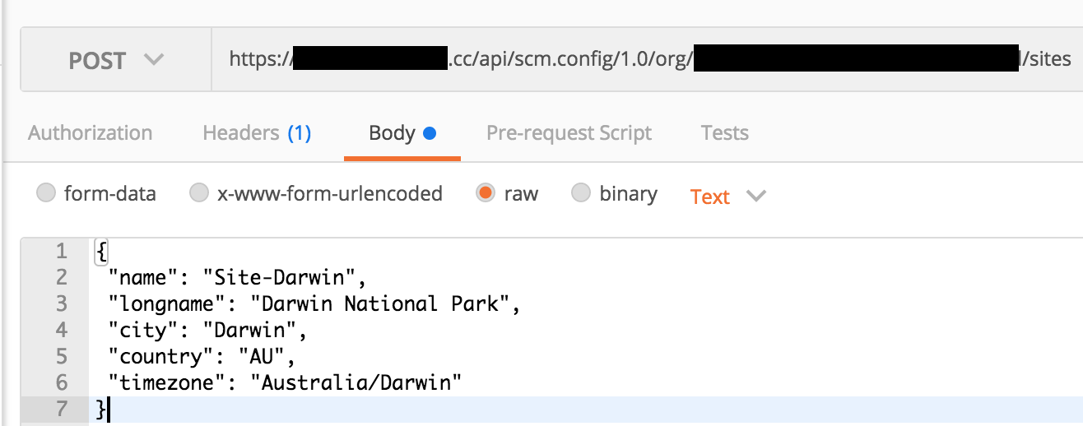The image size is (1083, 426).
Task: Open the POST method dropdown
Action: [x=115, y=61]
